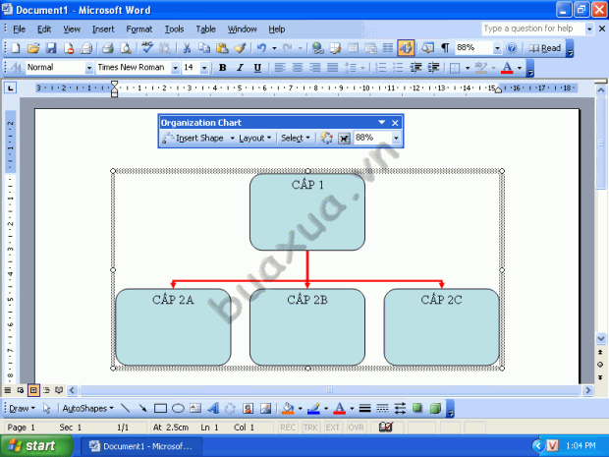Click the Undo arrow icon
Viewport: 609px width, 457px height.
pyautogui.click(x=262, y=48)
